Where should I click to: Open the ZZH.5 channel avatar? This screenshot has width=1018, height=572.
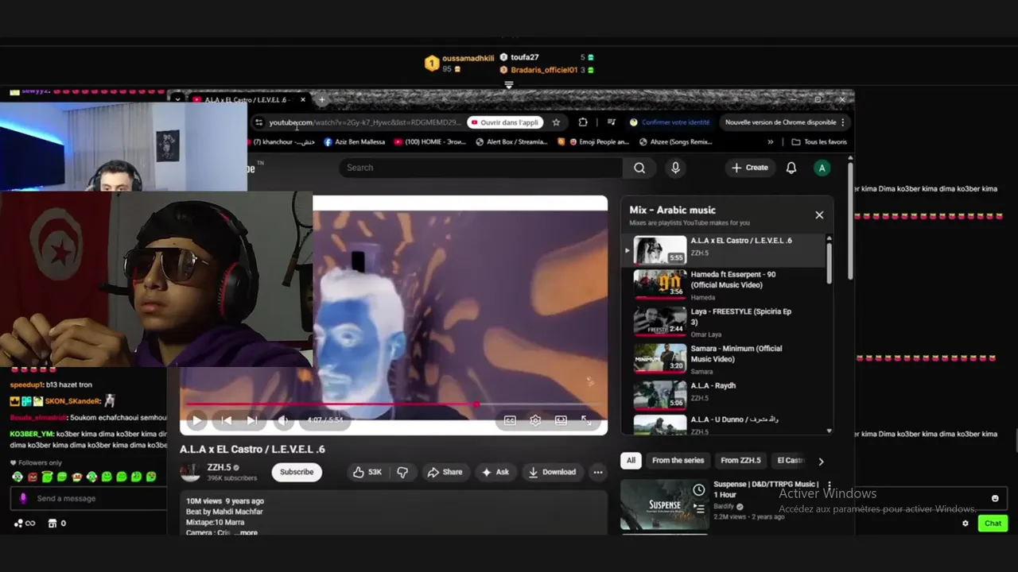[190, 472]
